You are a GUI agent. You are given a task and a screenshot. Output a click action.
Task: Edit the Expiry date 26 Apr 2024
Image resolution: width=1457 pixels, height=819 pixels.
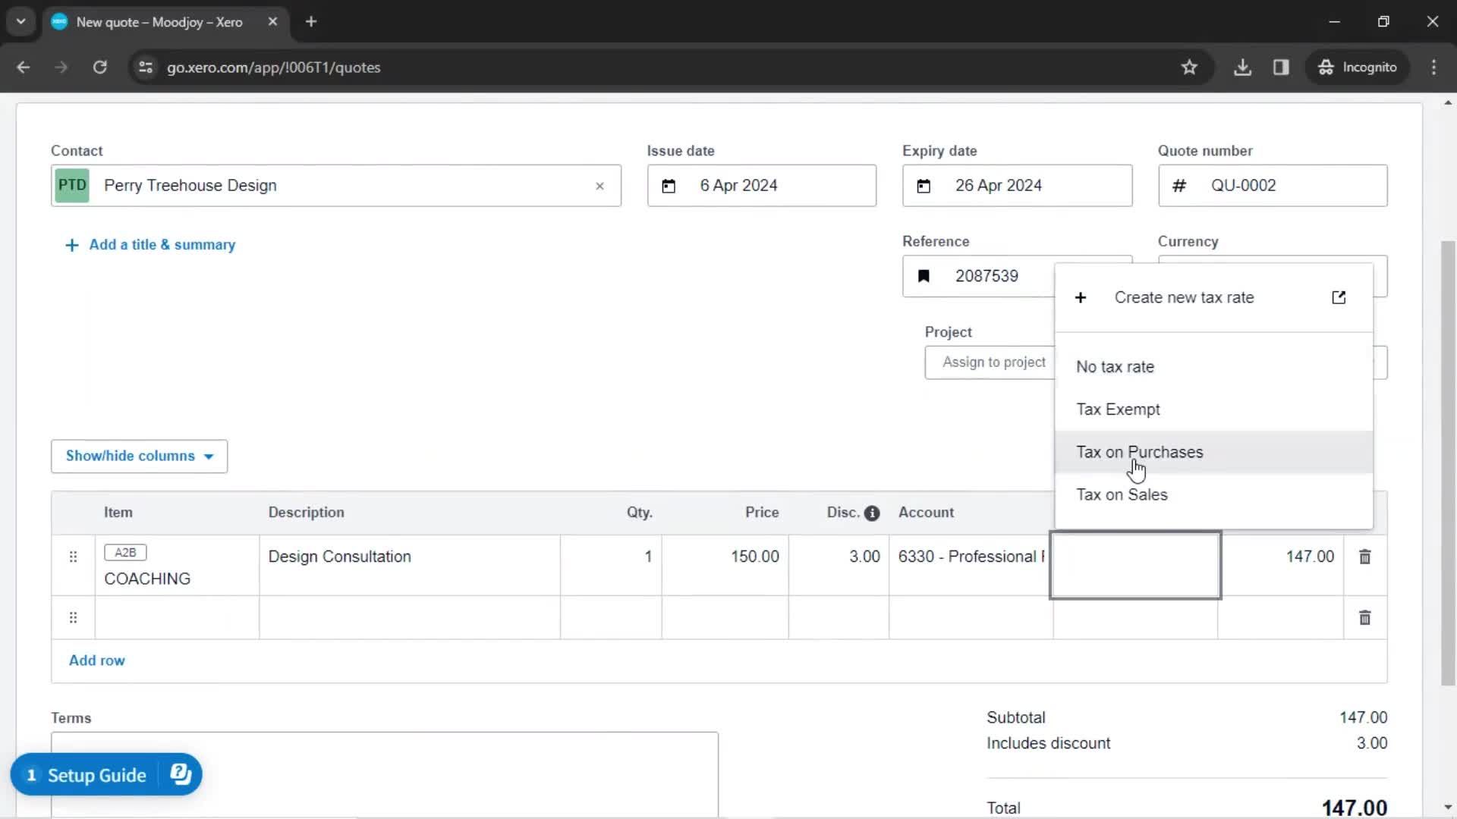(1017, 186)
